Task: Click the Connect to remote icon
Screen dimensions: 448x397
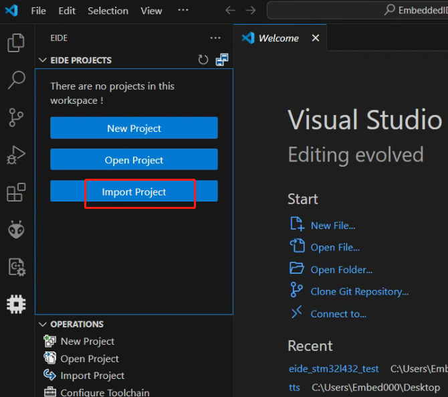Action: tap(297, 312)
